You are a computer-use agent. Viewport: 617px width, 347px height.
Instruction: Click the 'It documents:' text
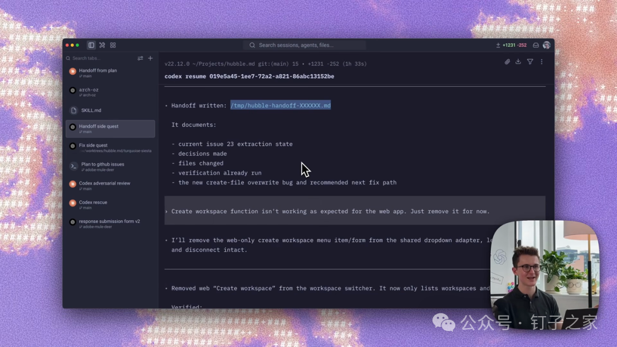194,124
